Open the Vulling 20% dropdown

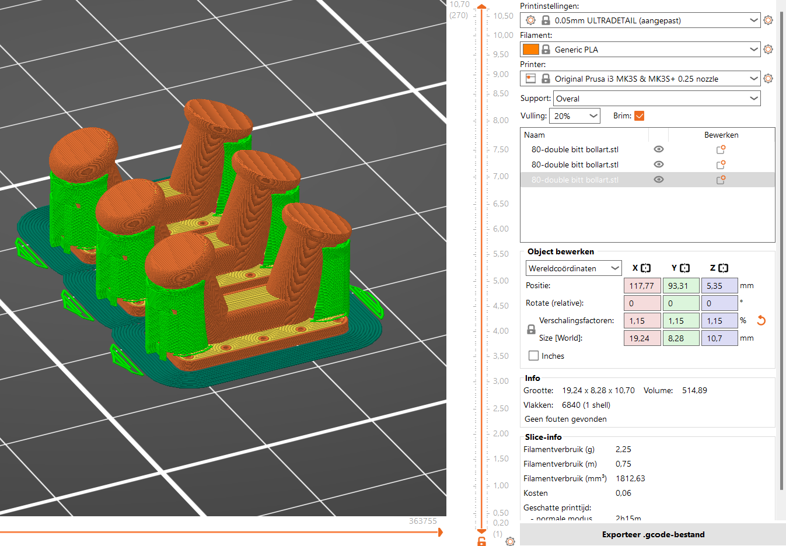(x=575, y=116)
